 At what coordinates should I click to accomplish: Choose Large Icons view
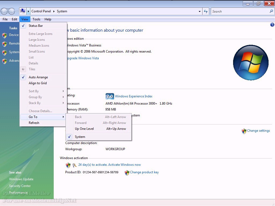[x=43, y=40]
